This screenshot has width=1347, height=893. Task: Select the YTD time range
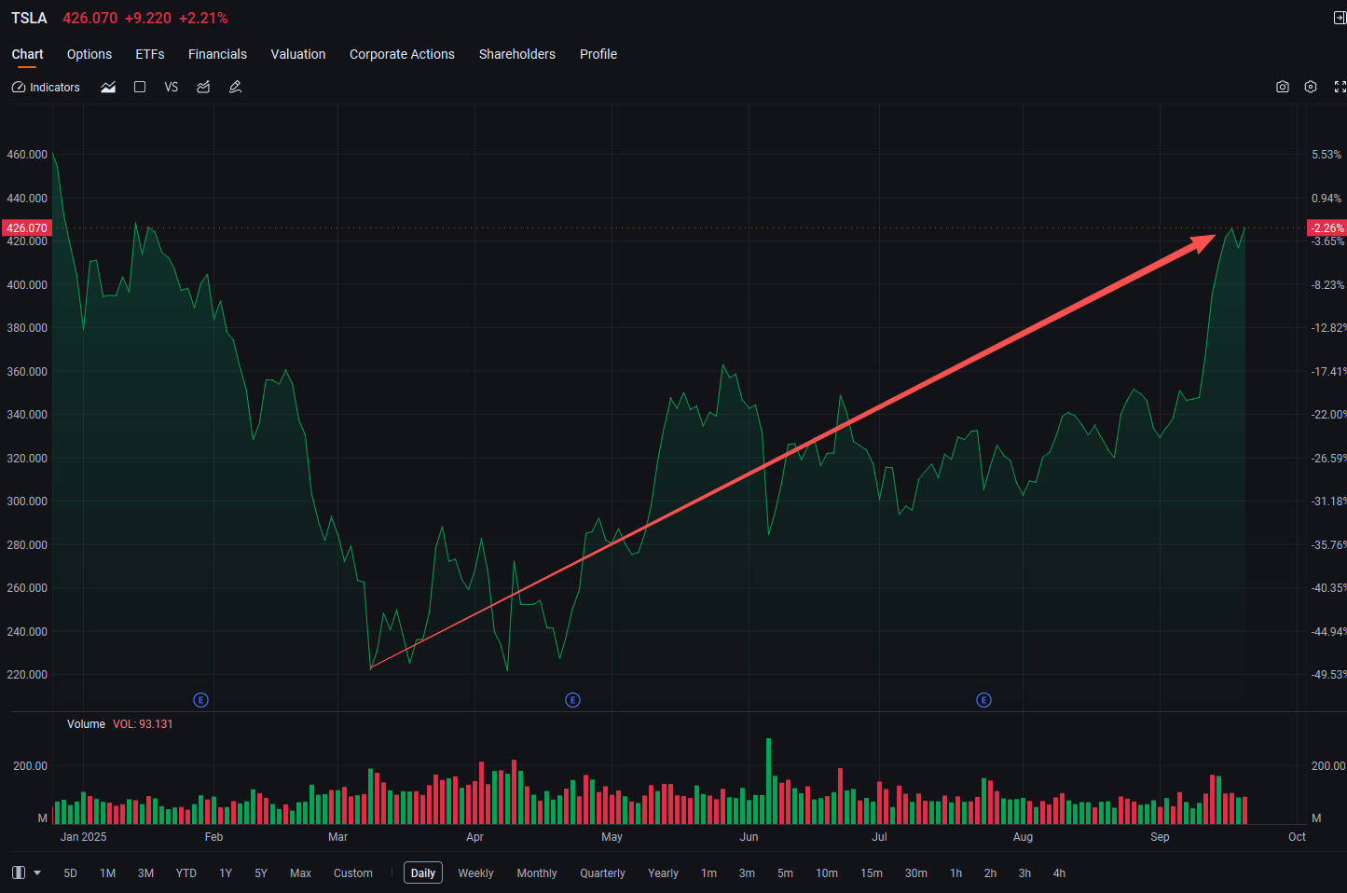point(186,873)
